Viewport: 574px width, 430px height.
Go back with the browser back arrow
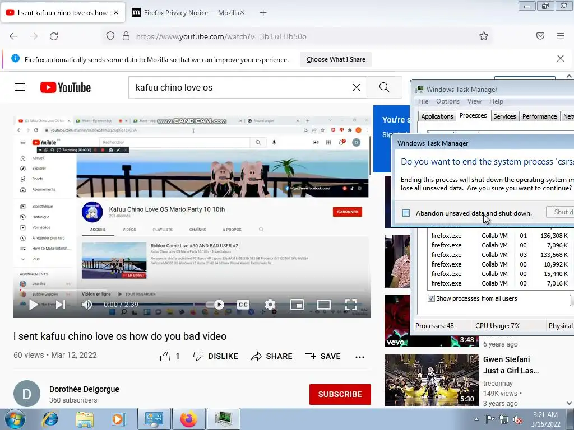coord(13,36)
